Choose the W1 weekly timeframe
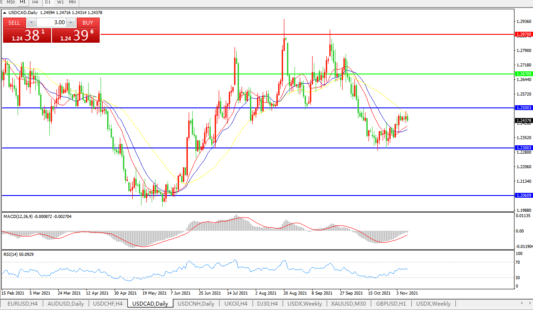Viewport: 533px width, 310px height. click(60, 2)
